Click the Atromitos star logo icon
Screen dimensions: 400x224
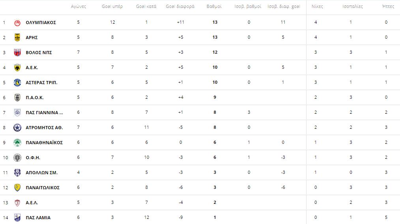click(17, 128)
